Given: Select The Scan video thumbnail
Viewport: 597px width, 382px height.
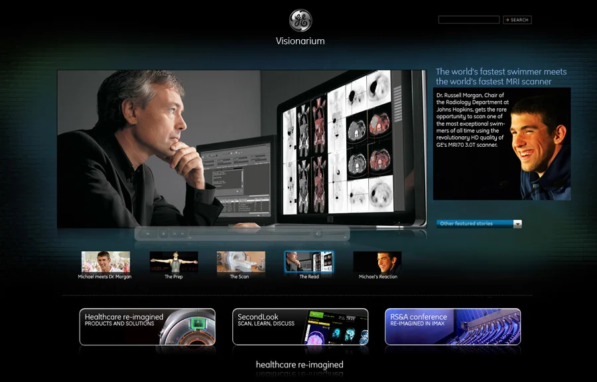Looking at the screenshot, I should pos(241,262).
